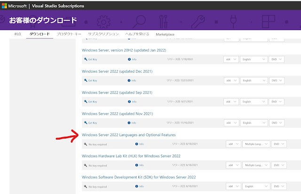The width and height of the screenshot is (301, 194).
Task: Open Visual Studio Subscriptions header link
Action: click(58, 6)
